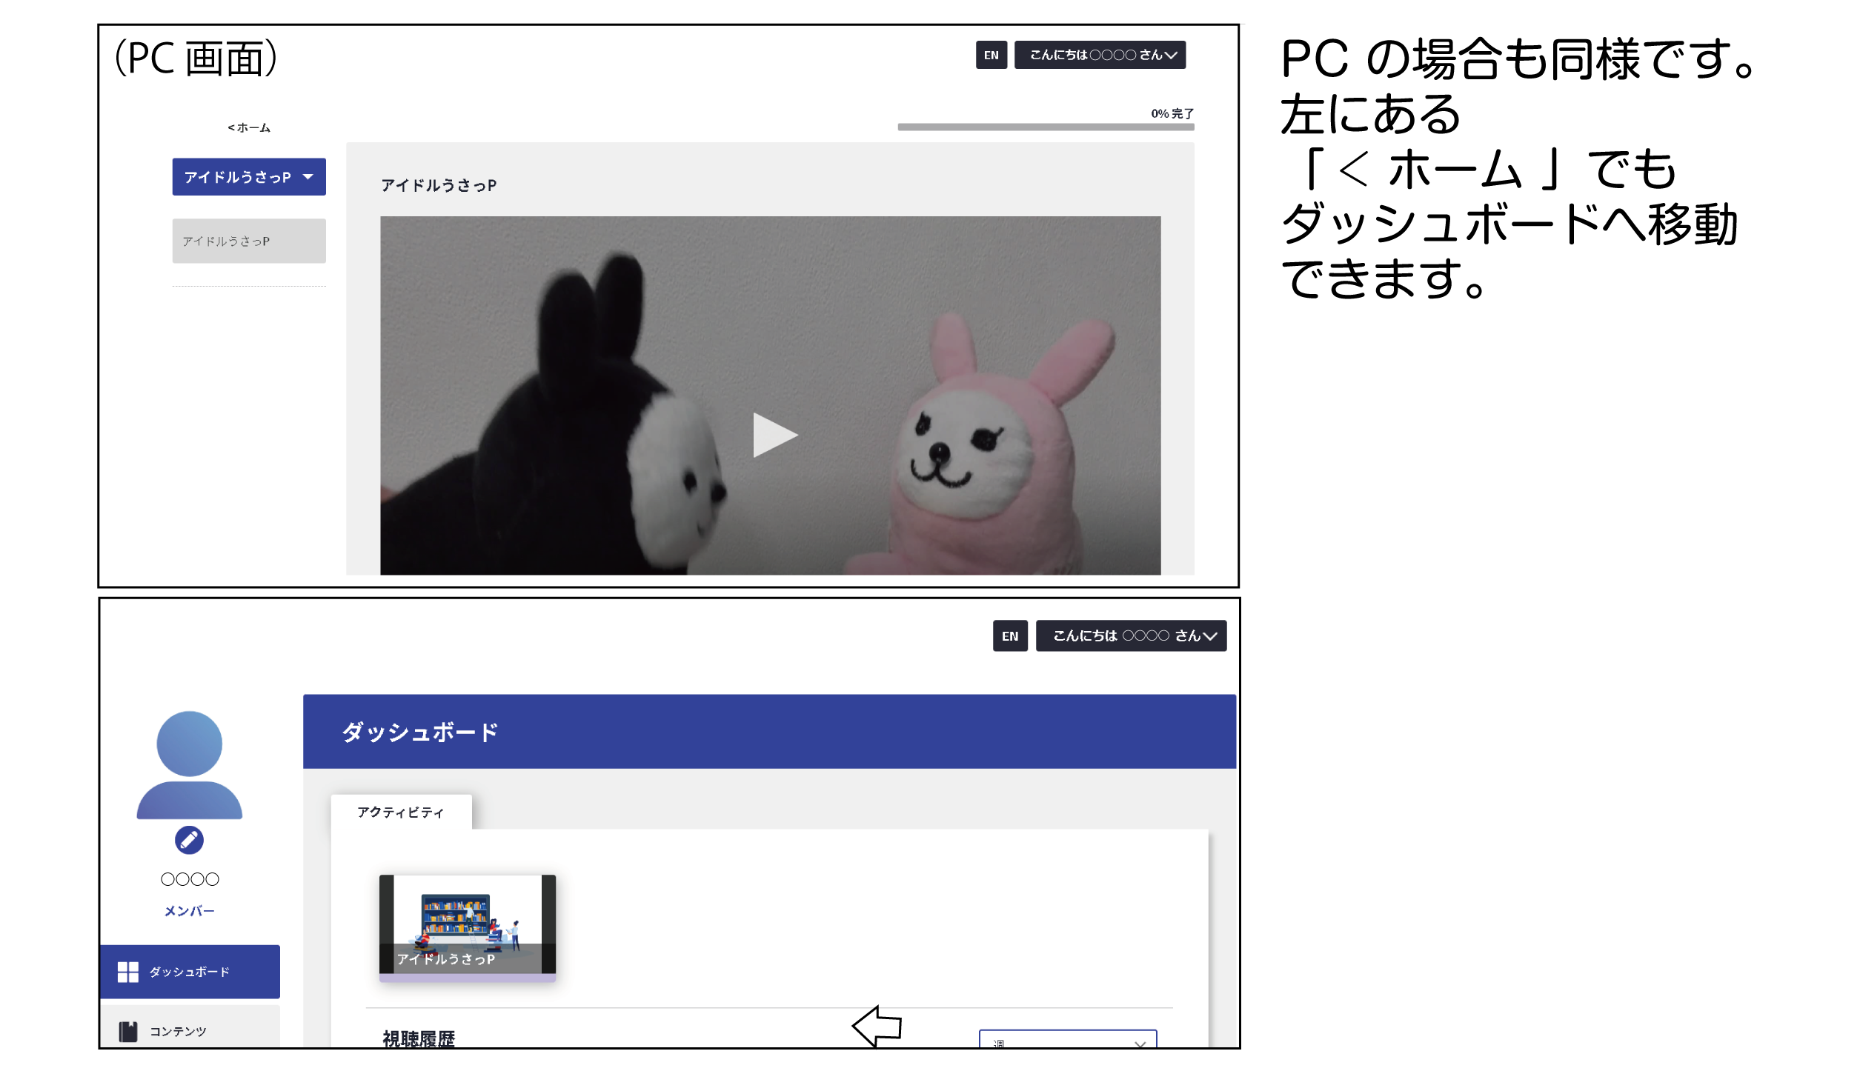The width and height of the screenshot is (1860, 1071).
Task: Open コンテンツ in the sidebar
Action: [x=190, y=1027]
